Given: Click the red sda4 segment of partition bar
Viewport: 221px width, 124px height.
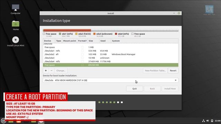Looking at the screenshot, I should (x=68, y=30).
